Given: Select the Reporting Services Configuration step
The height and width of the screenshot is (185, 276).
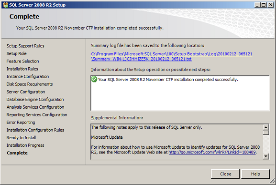Looking at the screenshot, I should 37,114.
